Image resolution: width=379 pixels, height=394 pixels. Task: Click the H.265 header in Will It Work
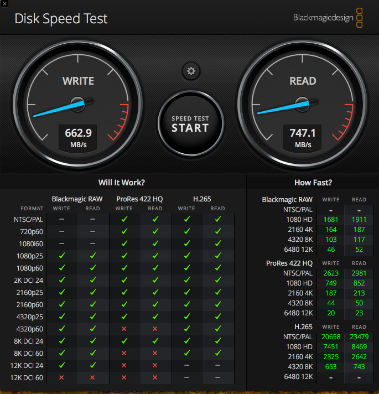tap(202, 199)
